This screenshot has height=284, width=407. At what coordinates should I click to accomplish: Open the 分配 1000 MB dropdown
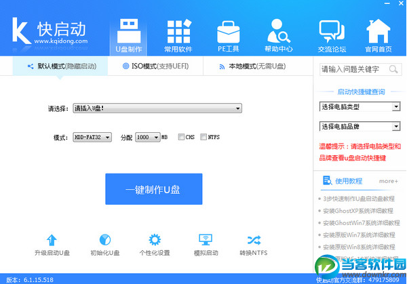147,137
